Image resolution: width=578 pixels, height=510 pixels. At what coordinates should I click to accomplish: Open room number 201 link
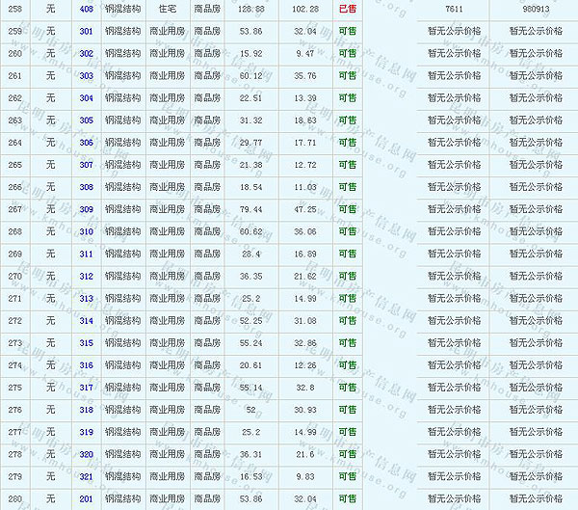[87, 499]
